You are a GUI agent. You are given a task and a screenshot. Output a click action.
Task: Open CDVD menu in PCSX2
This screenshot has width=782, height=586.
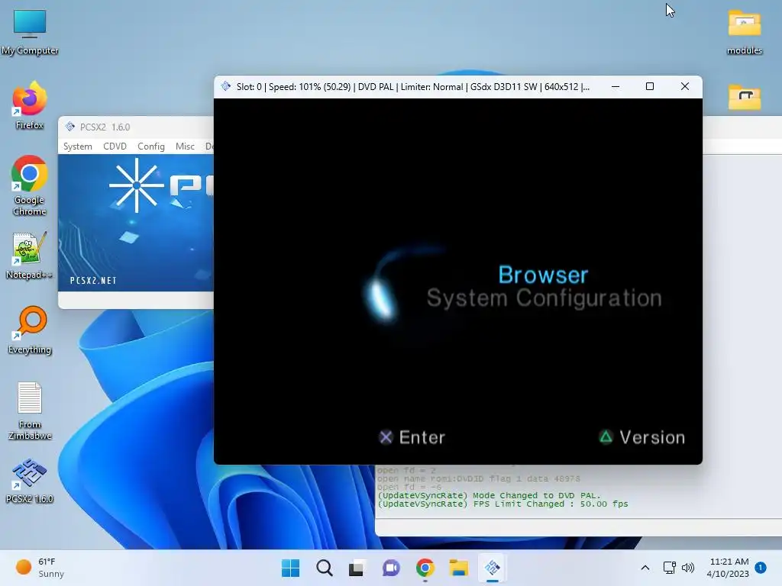[115, 146]
